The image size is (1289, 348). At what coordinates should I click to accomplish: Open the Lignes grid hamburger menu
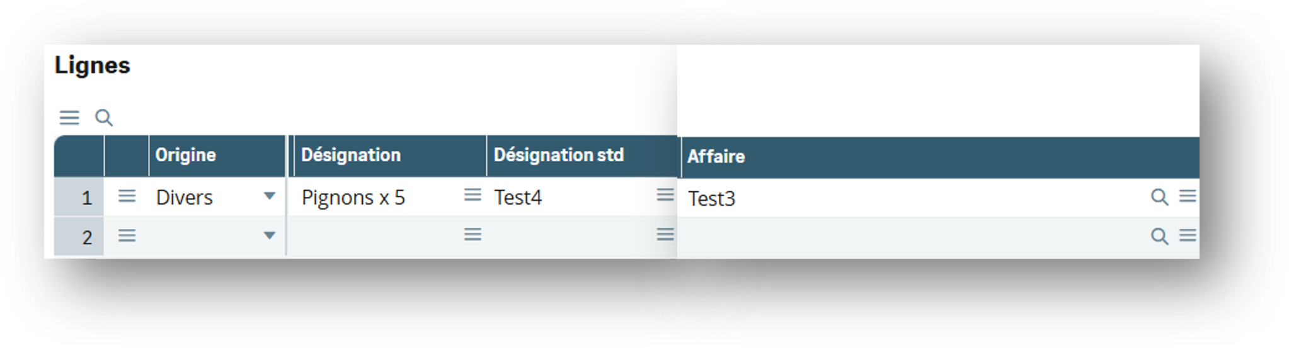coord(69,118)
